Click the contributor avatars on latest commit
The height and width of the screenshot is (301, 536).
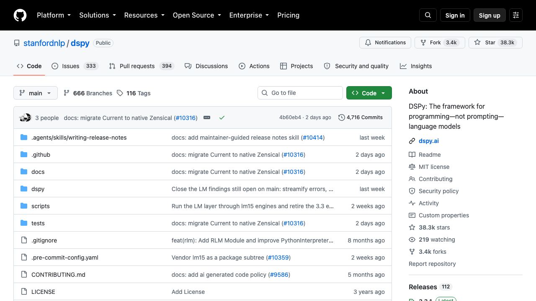click(x=25, y=117)
